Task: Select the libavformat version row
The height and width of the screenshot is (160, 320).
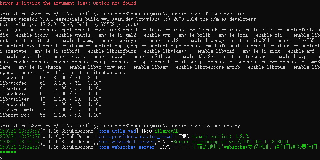Action: [51, 88]
